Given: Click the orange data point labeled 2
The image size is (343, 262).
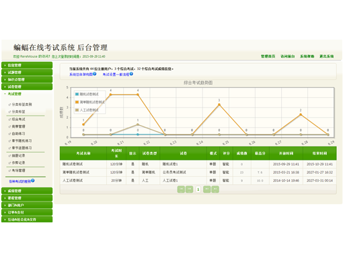Looking at the screenshot, I should pyautogui.click(x=301, y=114).
